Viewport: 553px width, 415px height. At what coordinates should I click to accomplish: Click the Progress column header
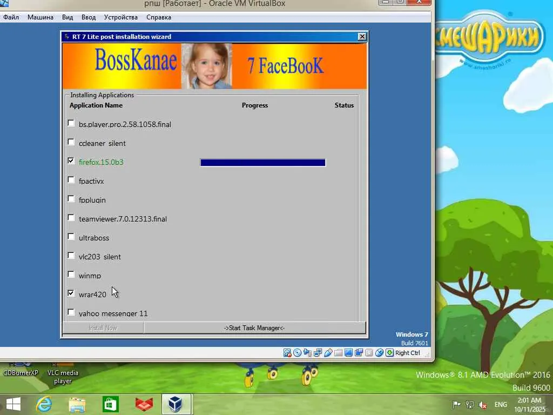click(255, 105)
